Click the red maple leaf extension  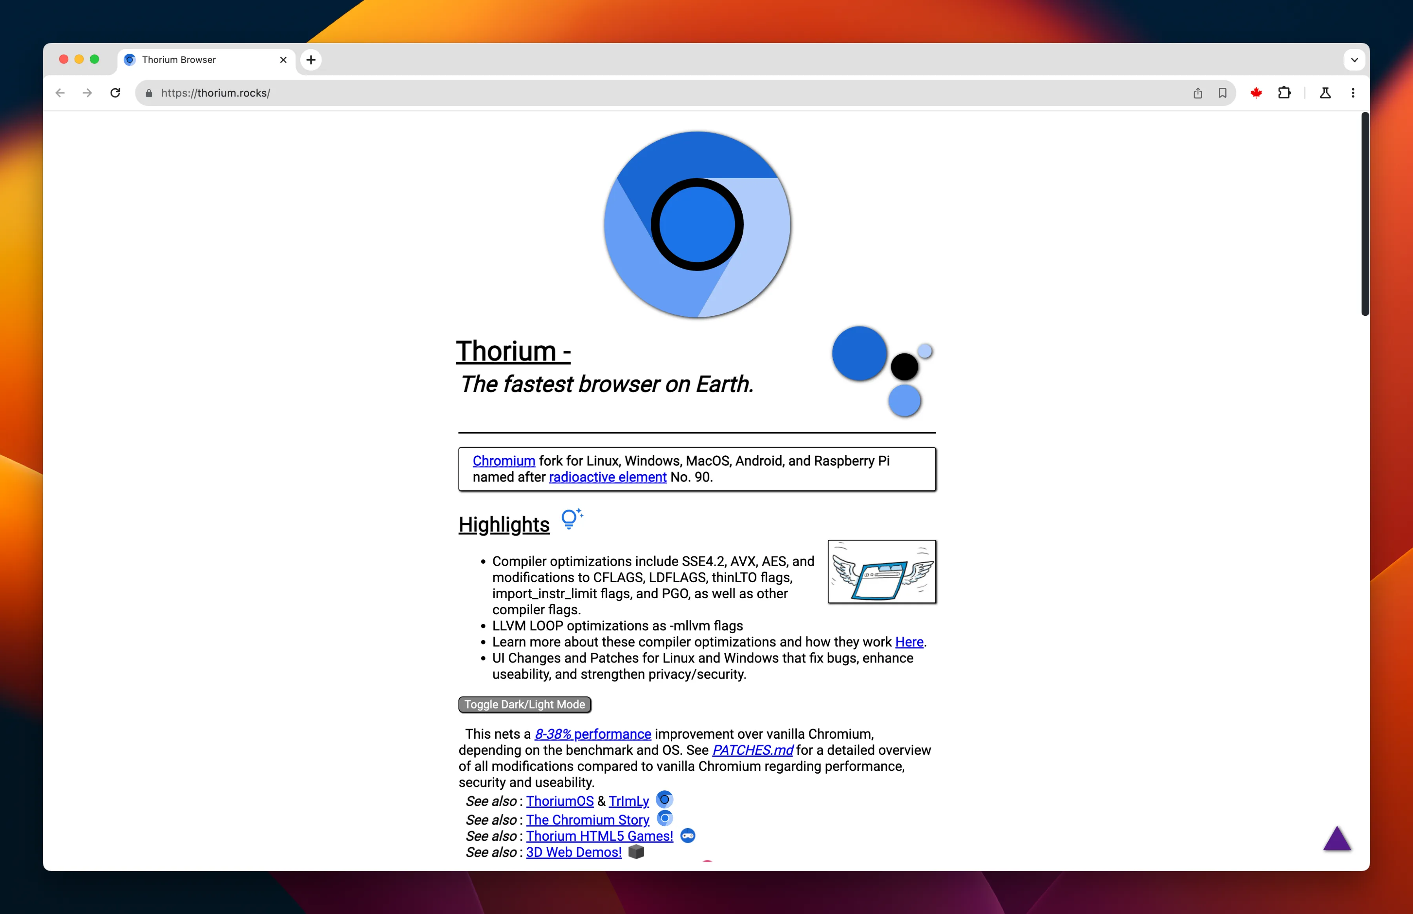coord(1256,93)
